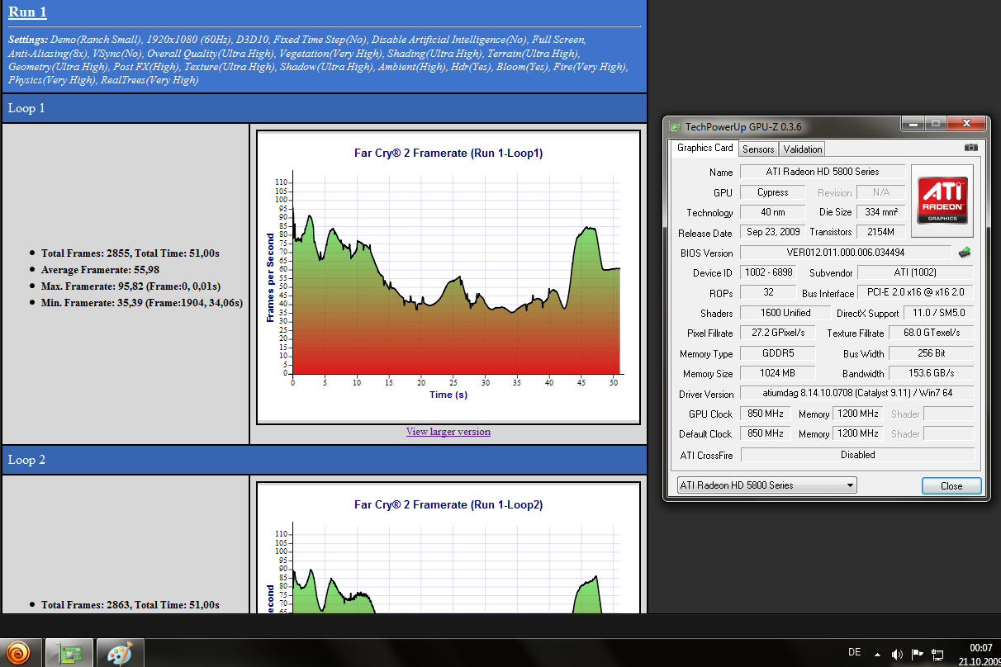The image size is (1001, 667).
Task: Click the 40 nm Technology field
Action: click(773, 212)
